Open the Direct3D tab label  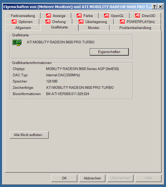(148, 16)
